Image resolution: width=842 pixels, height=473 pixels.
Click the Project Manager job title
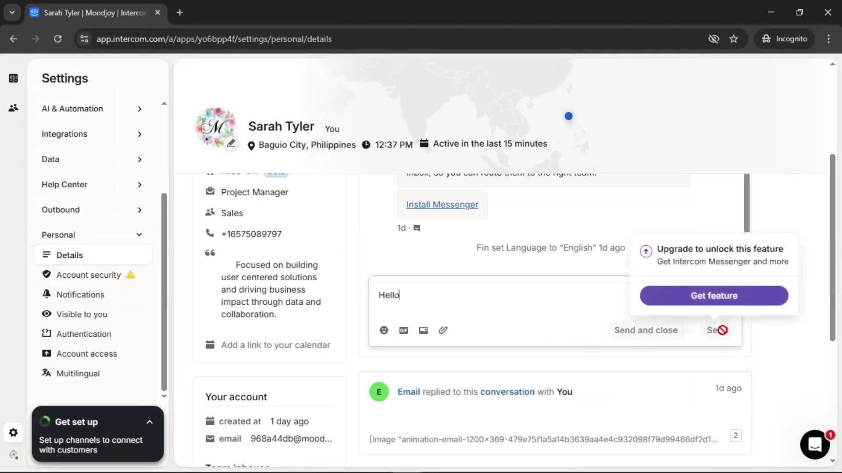click(254, 192)
